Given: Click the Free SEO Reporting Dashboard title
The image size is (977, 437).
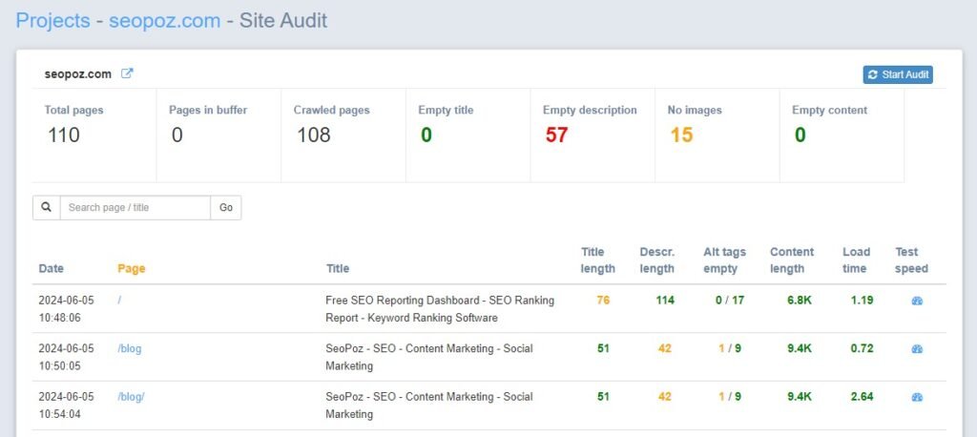Looking at the screenshot, I should 440,308.
